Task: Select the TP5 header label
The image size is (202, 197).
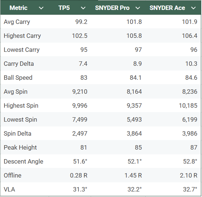Action: 64,8
